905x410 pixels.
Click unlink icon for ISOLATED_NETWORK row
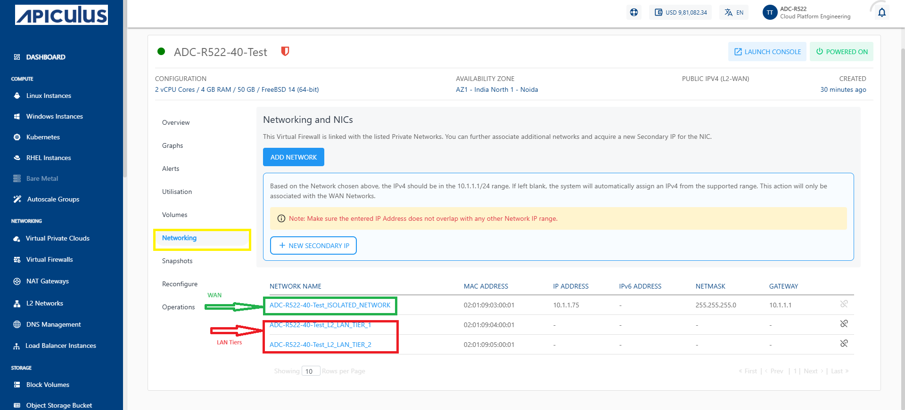coord(844,304)
